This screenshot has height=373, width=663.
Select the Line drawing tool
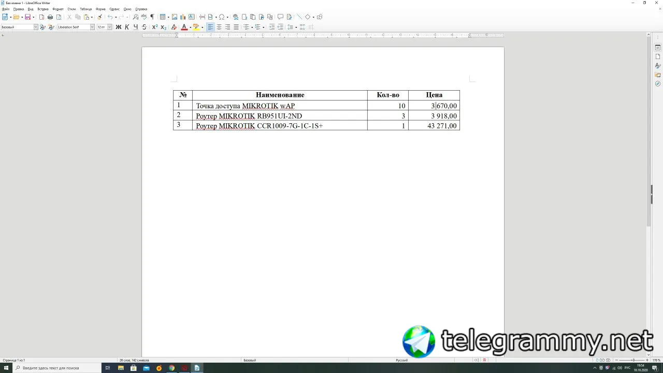click(x=299, y=17)
